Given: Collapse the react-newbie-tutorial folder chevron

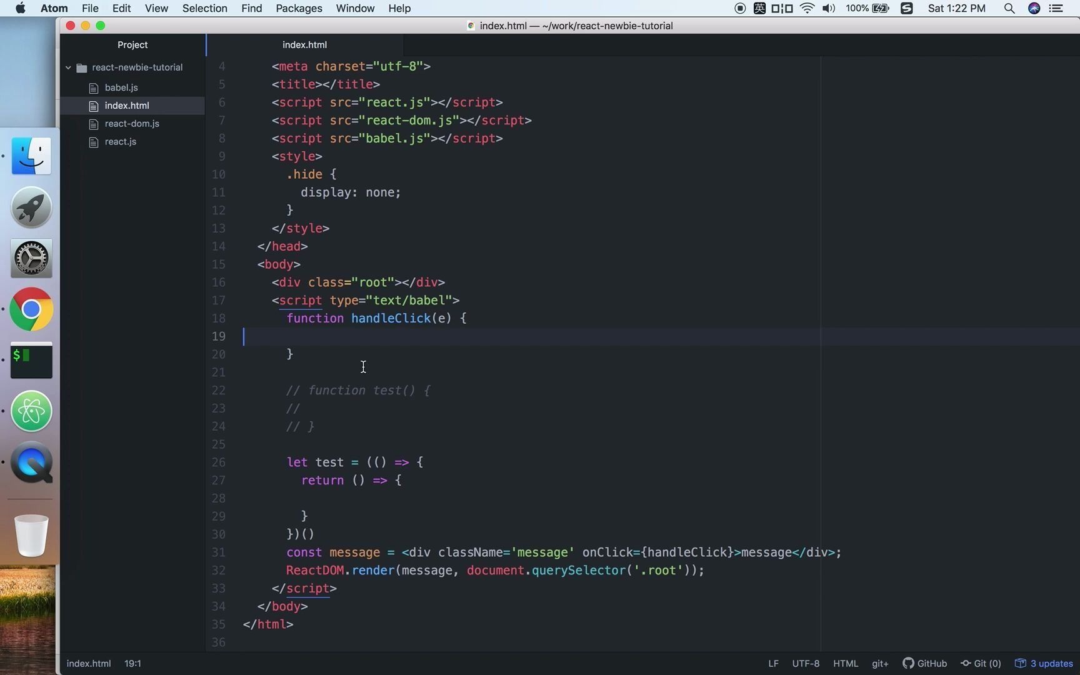Looking at the screenshot, I should pyautogui.click(x=68, y=67).
